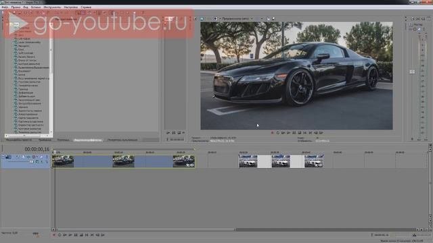Screen dimensions: 433x243
Task: Click Play from start under preview
Action: pyautogui.click(x=283, y=133)
